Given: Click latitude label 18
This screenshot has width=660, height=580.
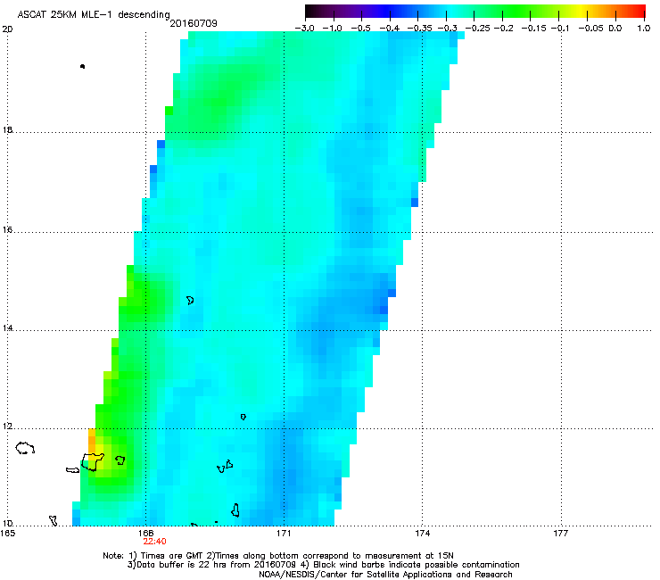Looking at the screenshot, I should tap(7, 129).
